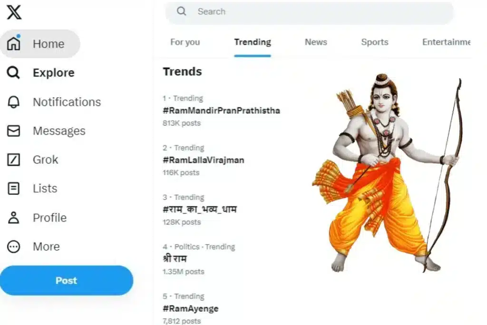Image resolution: width=487 pixels, height=325 pixels.
Task: Open Notifications bell icon
Action: 14,102
